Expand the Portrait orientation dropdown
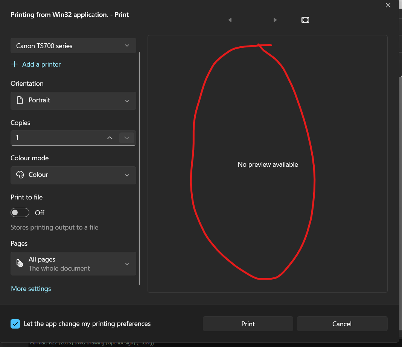402x347 pixels. 73,100
